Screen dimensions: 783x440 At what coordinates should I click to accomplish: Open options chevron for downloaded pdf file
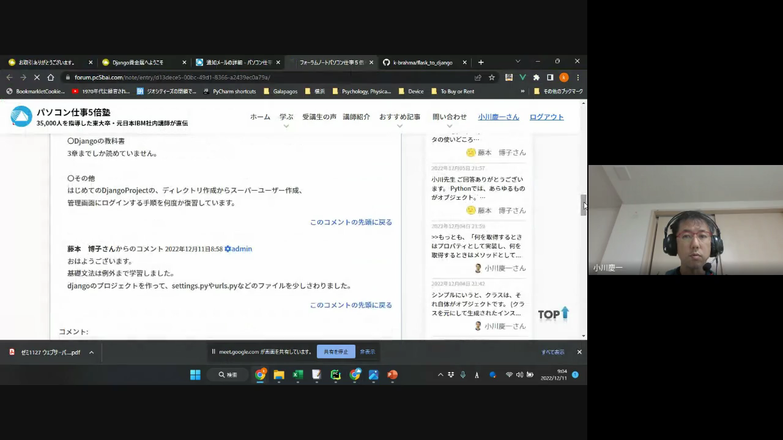click(x=91, y=352)
